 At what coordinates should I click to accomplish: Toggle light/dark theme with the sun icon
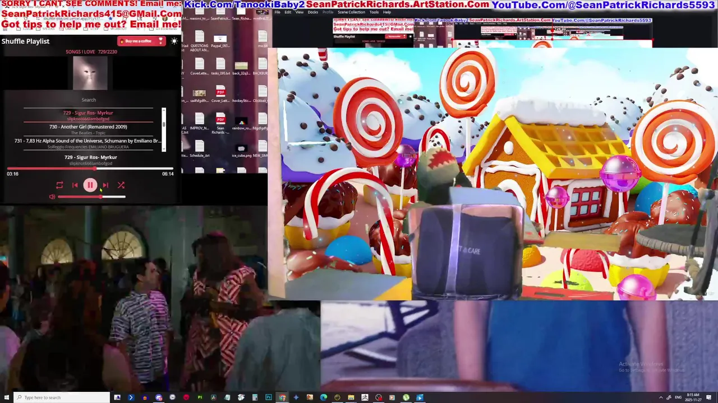pos(174,41)
